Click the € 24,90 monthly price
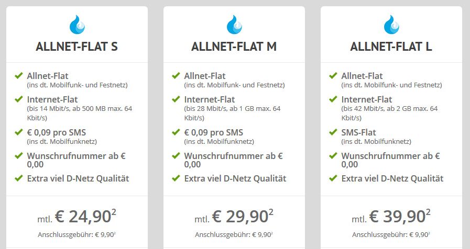This screenshot has width=470, height=249. coord(83,217)
